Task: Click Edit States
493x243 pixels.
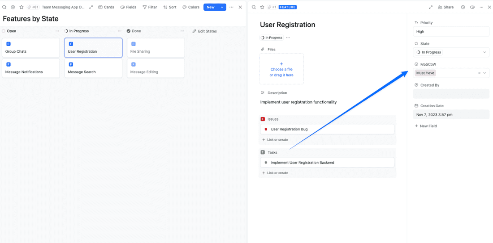Action: pos(205,31)
